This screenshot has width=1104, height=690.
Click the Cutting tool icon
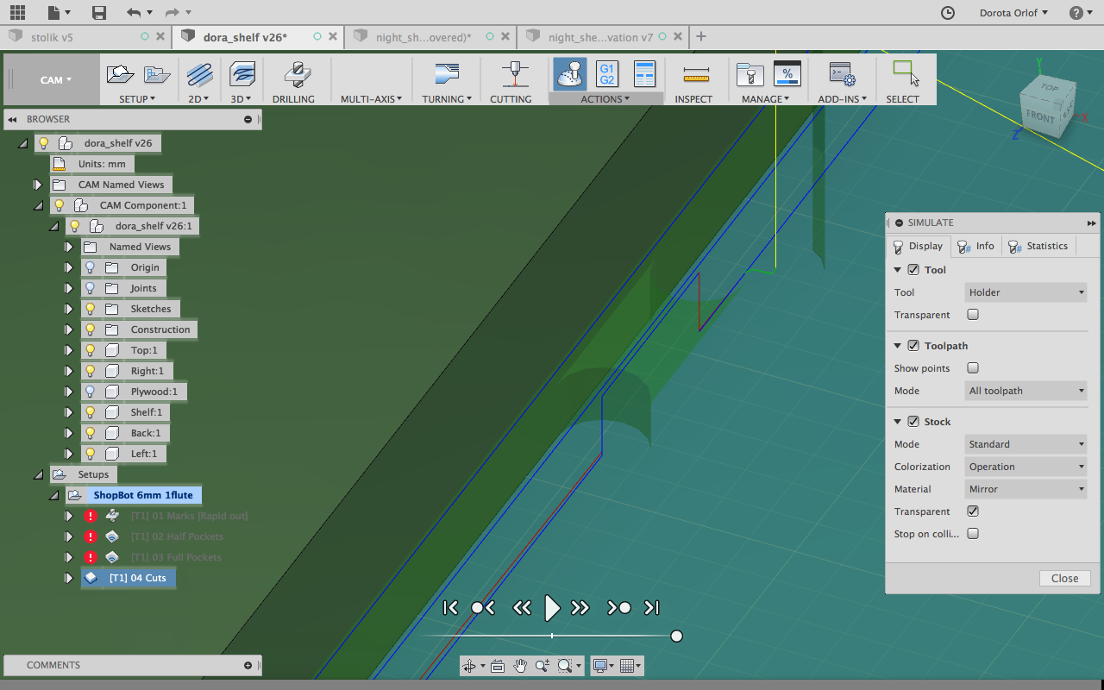[515, 75]
